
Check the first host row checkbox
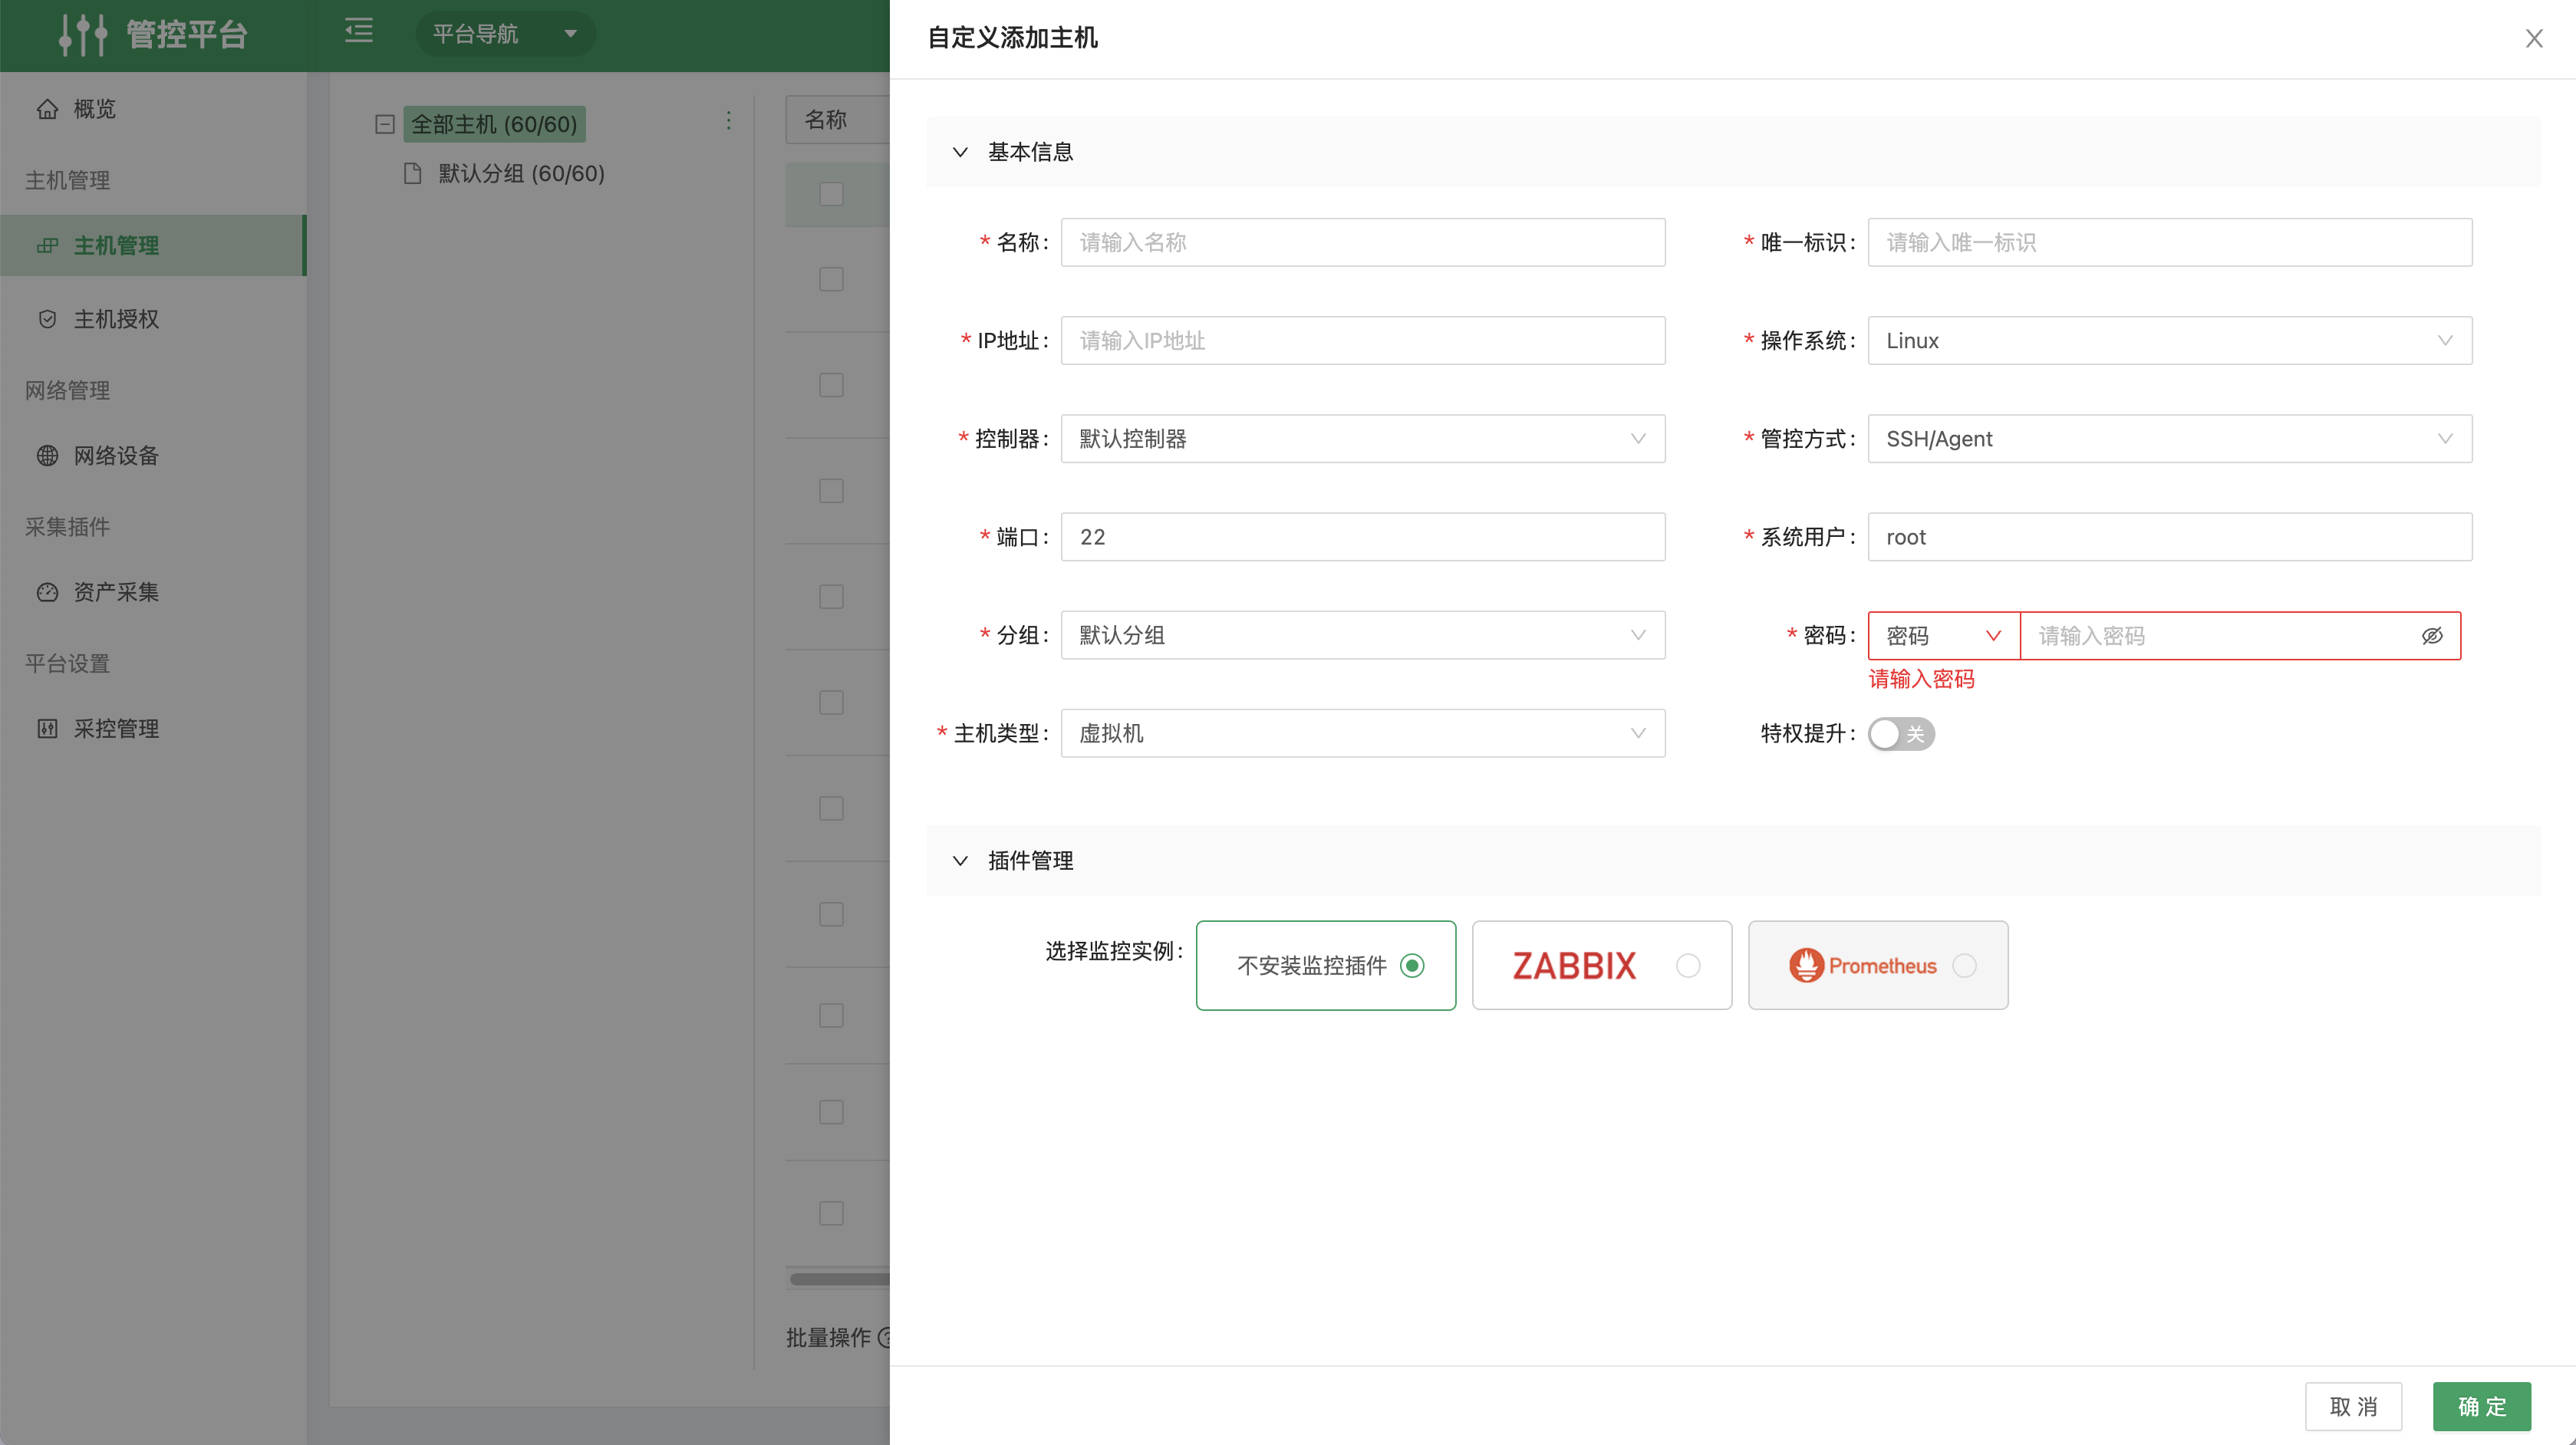[x=831, y=279]
